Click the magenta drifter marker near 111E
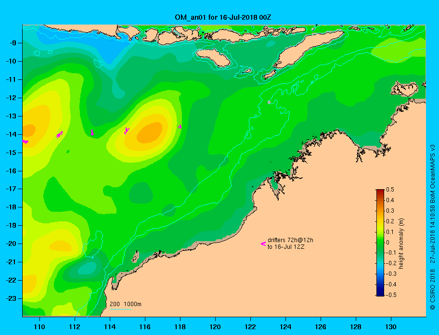The height and width of the screenshot is (335, 439). [x=59, y=135]
